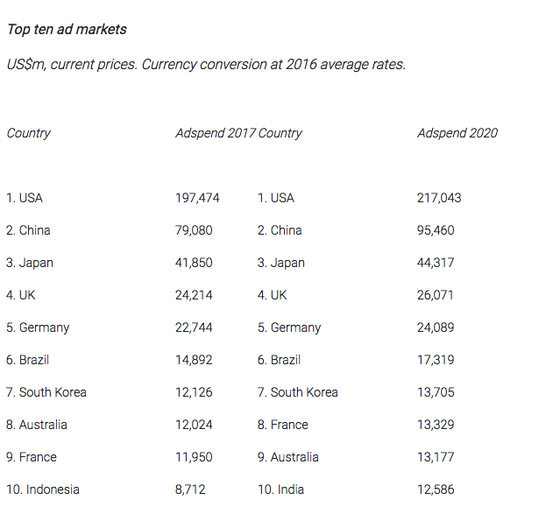The width and height of the screenshot is (553, 528).
Task: Select Germany's 2017 value 22,744
Action: (194, 327)
